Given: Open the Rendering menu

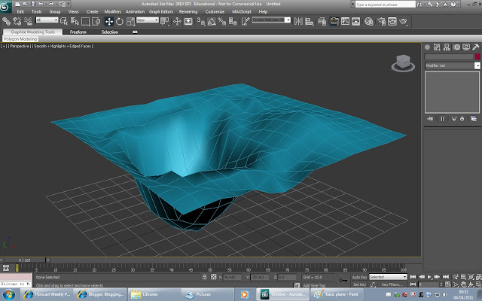Looking at the screenshot, I should point(188,12).
